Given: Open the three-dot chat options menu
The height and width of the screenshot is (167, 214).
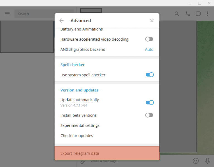Looking at the screenshot, I should [208, 14].
